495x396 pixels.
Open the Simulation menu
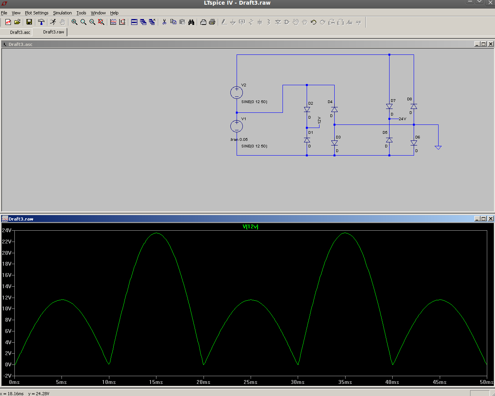pyautogui.click(x=62, y=13)
